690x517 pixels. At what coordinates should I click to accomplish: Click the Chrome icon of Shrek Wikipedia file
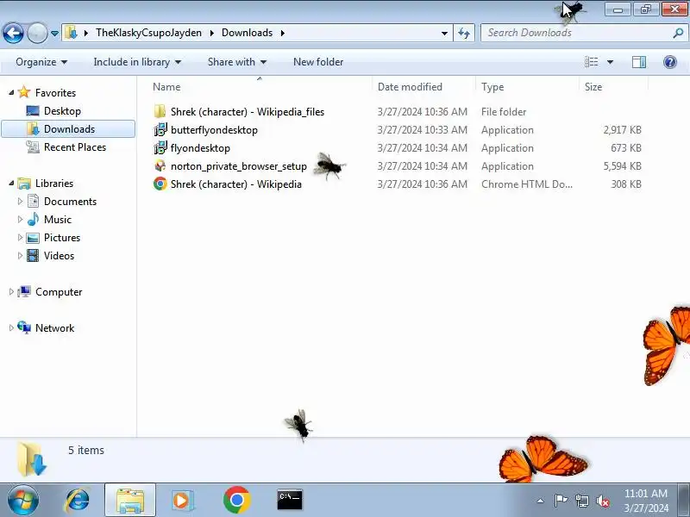tap(160, 184)
